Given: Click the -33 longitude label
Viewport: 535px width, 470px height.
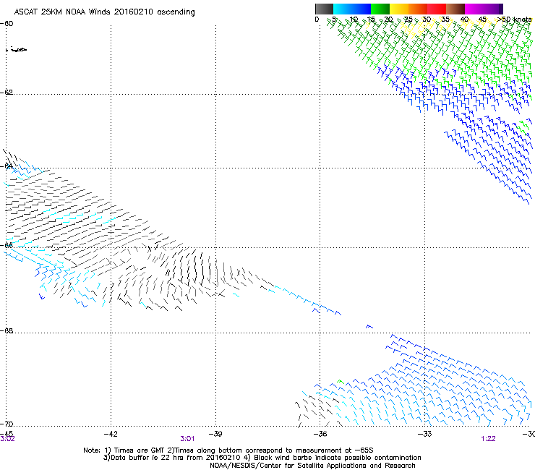Looking at the screenshot, I should 425,434.
